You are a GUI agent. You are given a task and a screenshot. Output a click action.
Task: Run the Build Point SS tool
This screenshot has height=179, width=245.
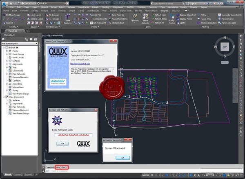pos(116,15)
